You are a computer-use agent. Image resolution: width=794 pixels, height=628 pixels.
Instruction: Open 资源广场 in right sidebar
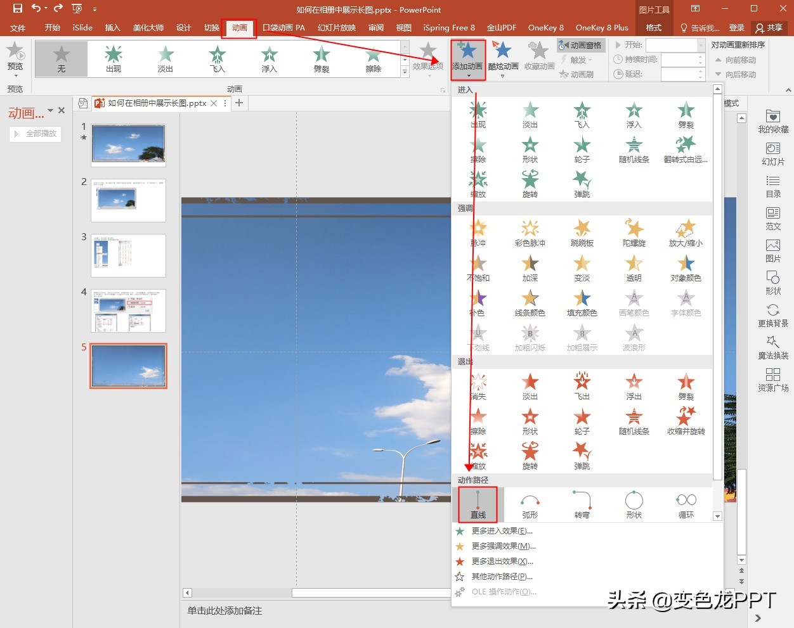[773, 380]
